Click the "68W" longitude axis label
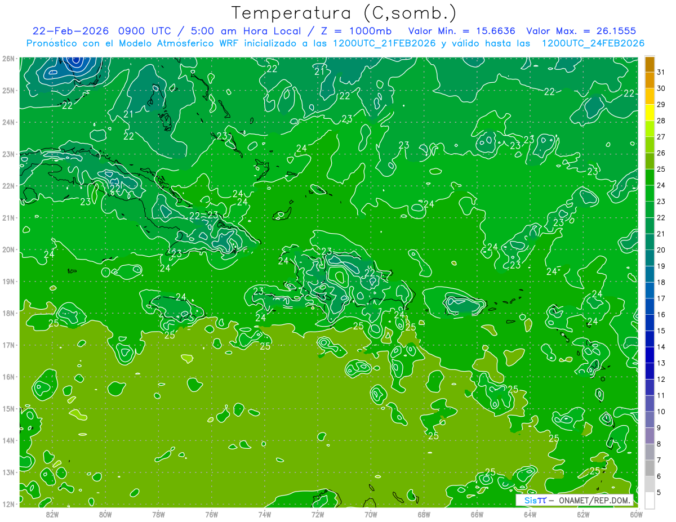676x522 pixels. pyautogui.click(x=424, y=514)
